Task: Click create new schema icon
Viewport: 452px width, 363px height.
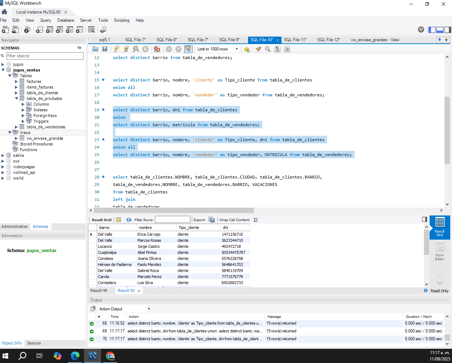Action: click(x=40, y=30)
